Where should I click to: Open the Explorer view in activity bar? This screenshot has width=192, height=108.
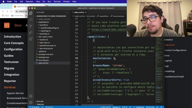(x=31, y=13)
